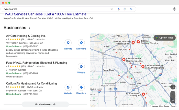Click Map data ©2025 Google text

click(x=160, y=106)
